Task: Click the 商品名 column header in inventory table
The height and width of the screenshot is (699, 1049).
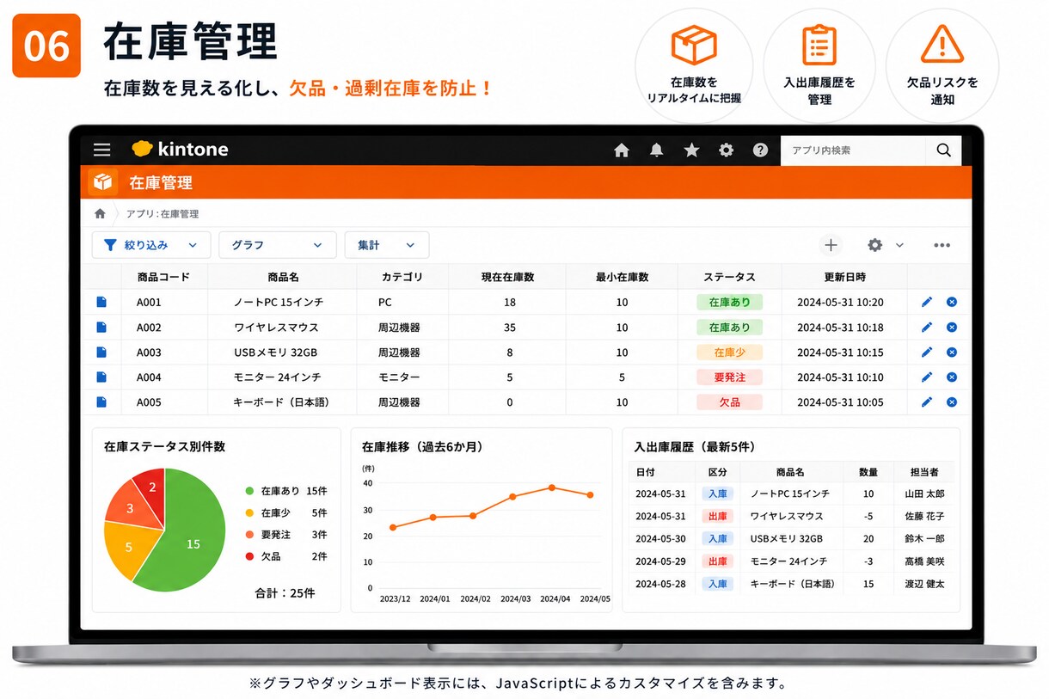Action: click(x=283, y=277)
